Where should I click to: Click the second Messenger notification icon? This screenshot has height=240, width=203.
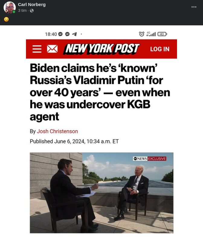(67, 34)
